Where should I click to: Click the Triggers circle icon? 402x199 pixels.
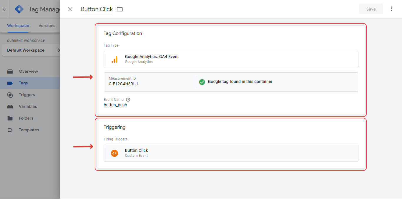point(10,95)
